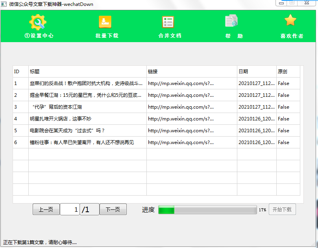Click the False cell in row 4
Image resolution: width=318 pixels, height=248 pixels.
288,118
